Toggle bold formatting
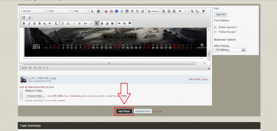The height and width of the screenshot is (131, 277). tap(24, 23)
